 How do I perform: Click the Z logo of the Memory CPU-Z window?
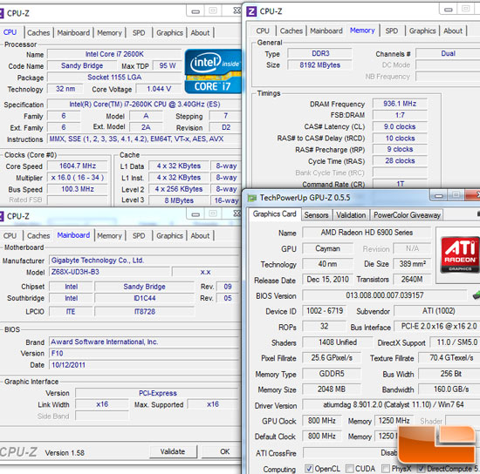tap(251, 11)
